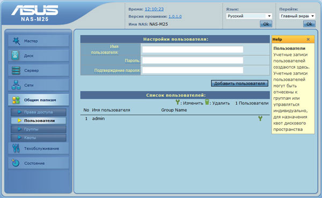Open the Язык language dropdown

[249, 16]
